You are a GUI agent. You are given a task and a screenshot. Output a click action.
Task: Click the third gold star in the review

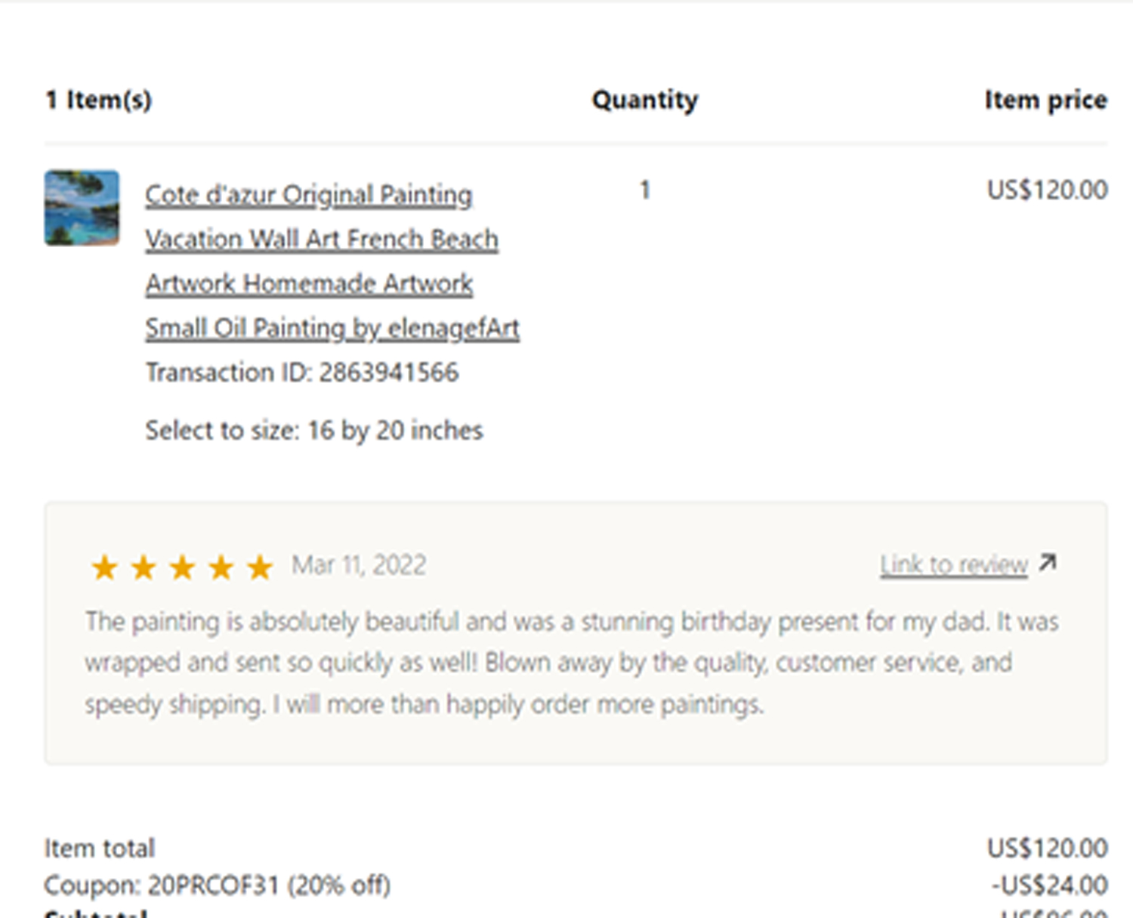tap(182, 567)
